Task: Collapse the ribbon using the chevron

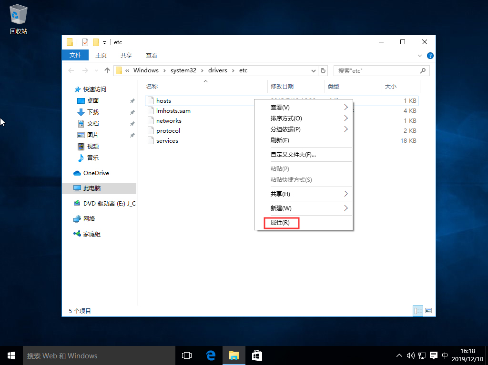Action: (420, 56)
